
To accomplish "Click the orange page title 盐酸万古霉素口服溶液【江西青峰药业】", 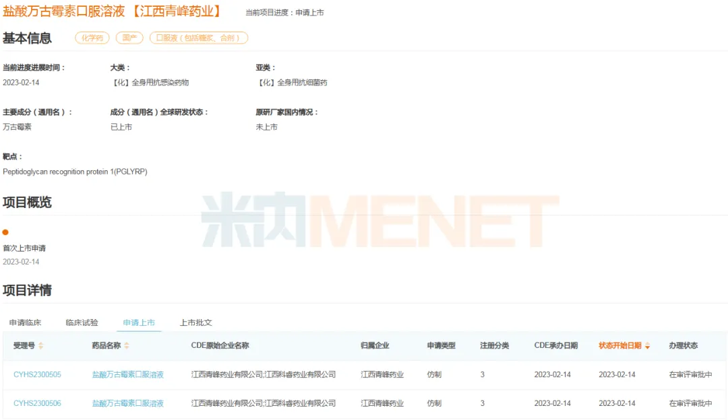I will (113, 11).
